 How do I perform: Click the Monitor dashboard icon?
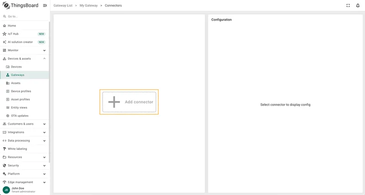5,50
